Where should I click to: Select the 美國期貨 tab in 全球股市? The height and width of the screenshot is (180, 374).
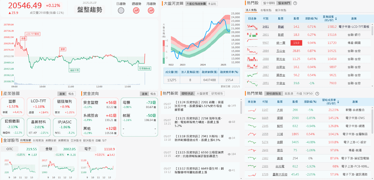[x=63, y=140]
